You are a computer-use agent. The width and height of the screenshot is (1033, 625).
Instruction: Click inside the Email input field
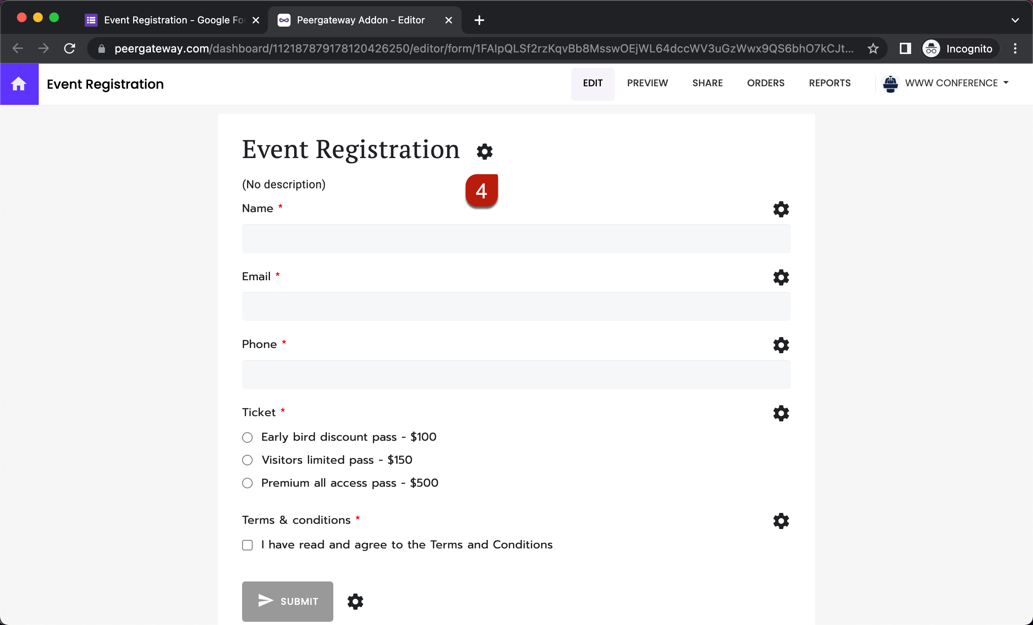tap(516, 306)
